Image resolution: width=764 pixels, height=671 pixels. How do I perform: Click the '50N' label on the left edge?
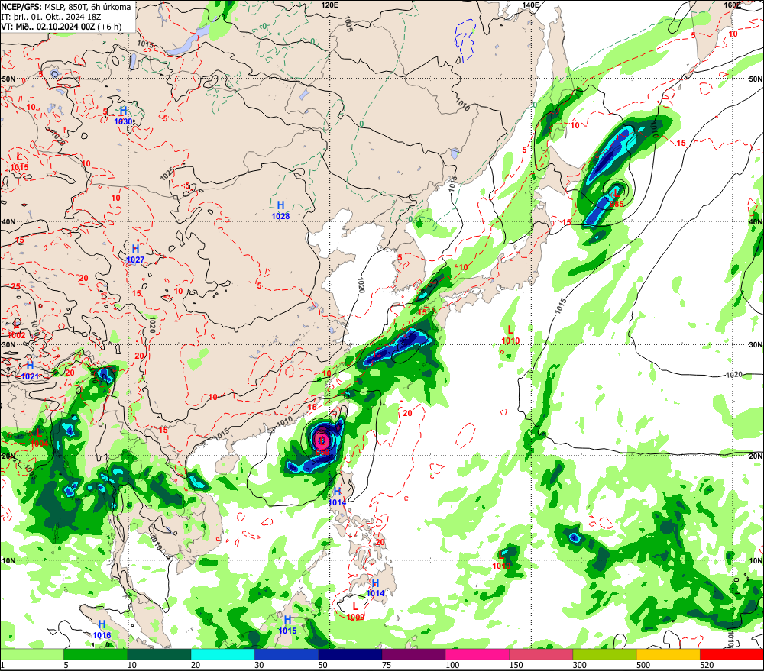coord(8,79)
